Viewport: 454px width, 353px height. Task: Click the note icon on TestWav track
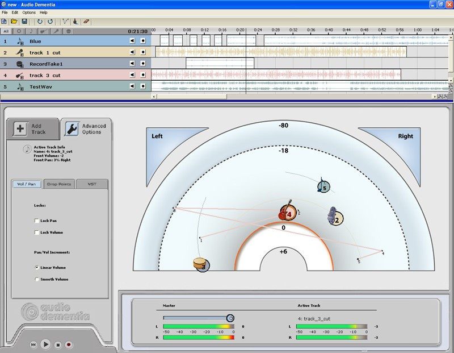20,87
